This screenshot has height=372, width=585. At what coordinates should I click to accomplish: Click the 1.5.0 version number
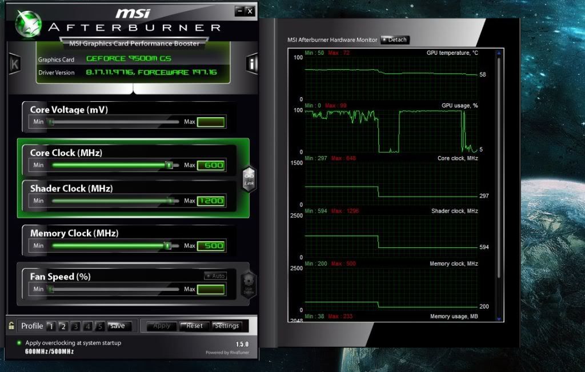point(242,344)
